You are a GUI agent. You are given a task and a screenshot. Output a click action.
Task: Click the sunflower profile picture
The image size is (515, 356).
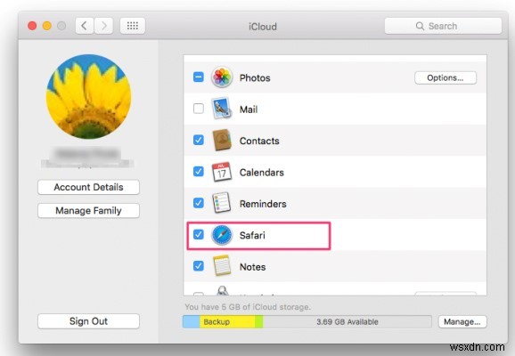click(x=89, y=96)
